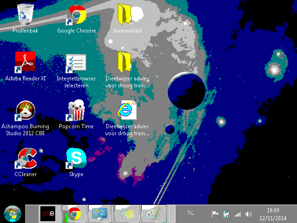Click the 'bureaublad' folder label
297x223 pixels.
tap(128, 31)
